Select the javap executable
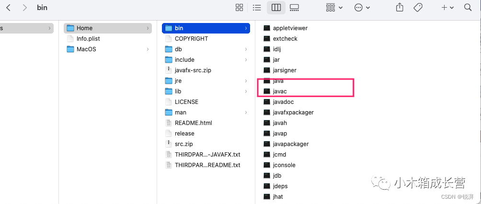Image resolution: width=481 pixels, height=204 pixels. (275, 134)
